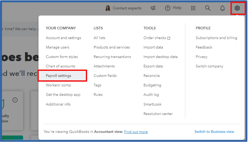This screenshot has height=142, width=248.
Task: Select Attachments in Lists
Action: pos(104,66)
